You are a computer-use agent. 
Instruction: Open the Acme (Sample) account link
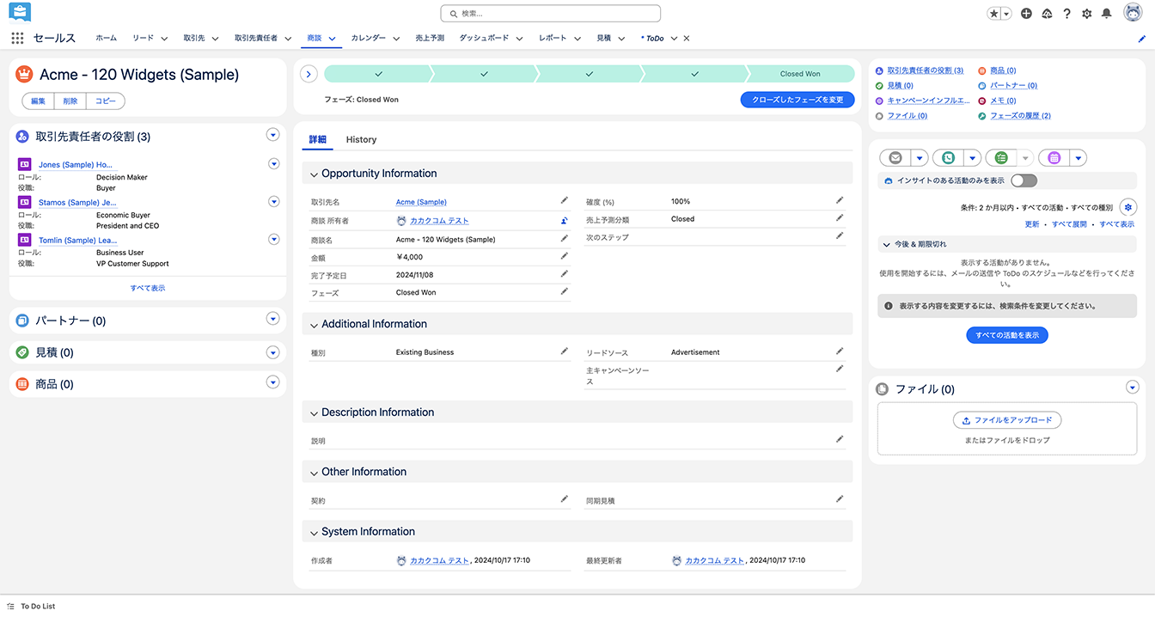pyautogui.click(x=421, y=202)
